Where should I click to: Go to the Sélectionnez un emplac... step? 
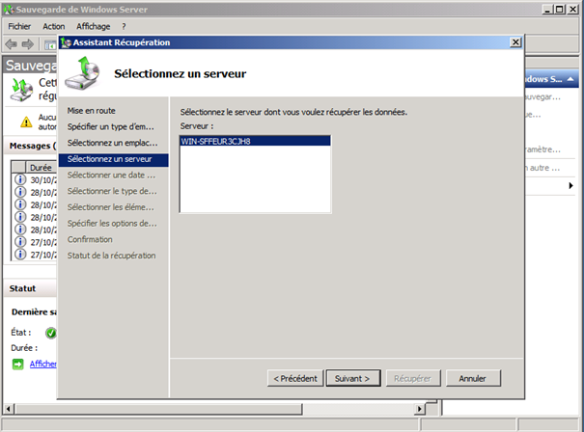click(x=113, y=143)
